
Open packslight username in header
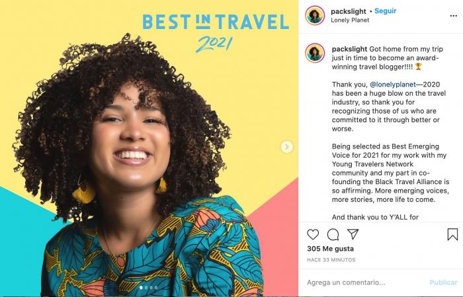click(x=349, y=11)
